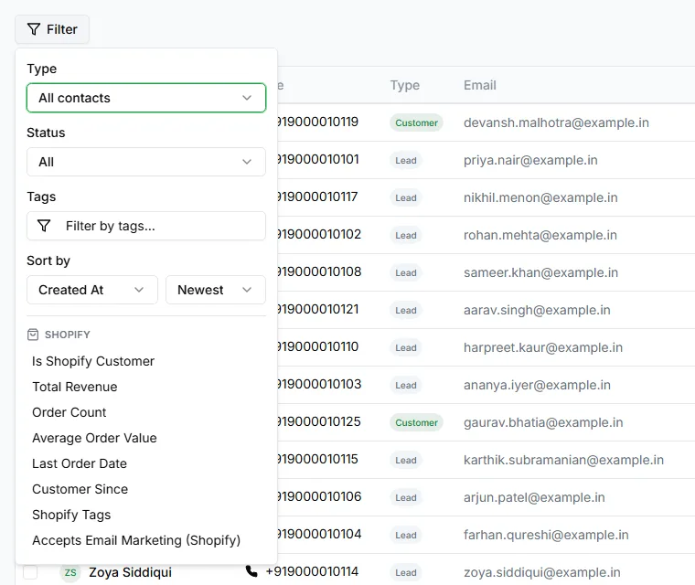Click email aarav.singh@example.in
This screenshot has height=585, width=695.
click(x=537, y=310)
